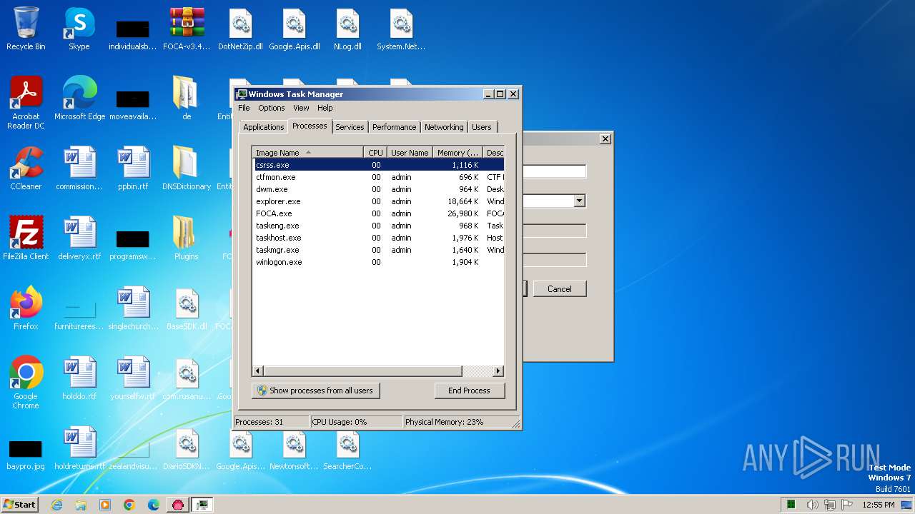
Task: Switch to the Applications tab
Action: click(263, 127)
